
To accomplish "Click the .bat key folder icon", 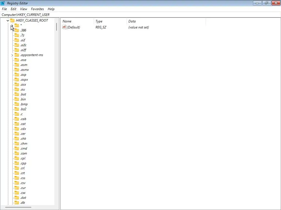I will pyautogui.click(x=17, y=94).
